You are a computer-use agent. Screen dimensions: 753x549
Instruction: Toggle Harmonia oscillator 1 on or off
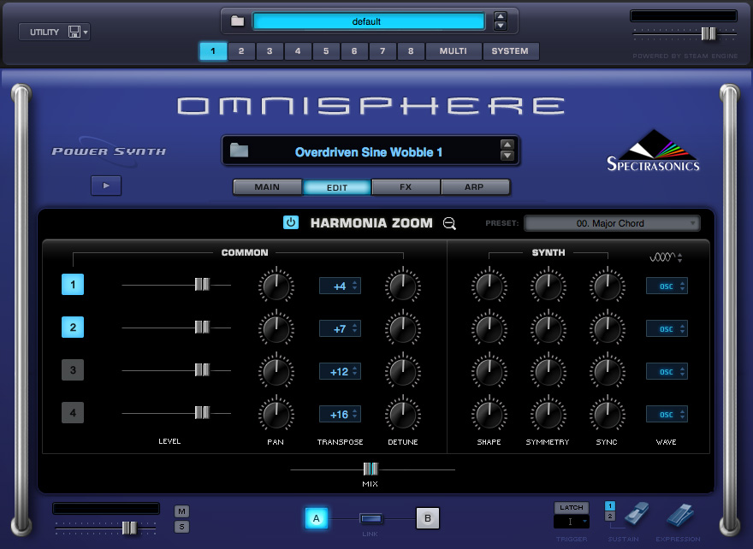(x=73, y=284)
